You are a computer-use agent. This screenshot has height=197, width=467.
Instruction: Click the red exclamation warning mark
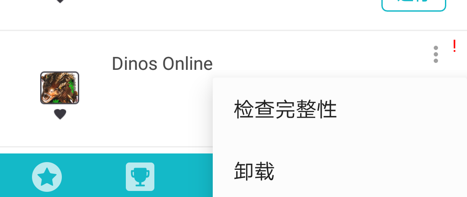(x=454, y=46)
